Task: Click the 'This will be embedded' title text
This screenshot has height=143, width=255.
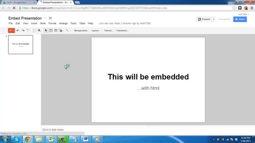Action: tap(148, 77)
